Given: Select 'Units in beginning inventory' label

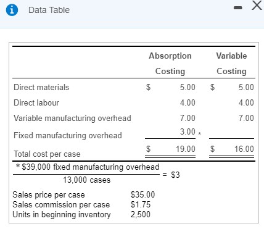Looking at the screenshot, I should tap(62, 215).
